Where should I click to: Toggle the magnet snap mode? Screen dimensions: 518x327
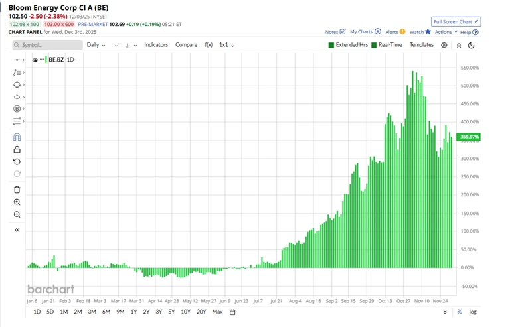pyautogui.click(x=17, y=137)
